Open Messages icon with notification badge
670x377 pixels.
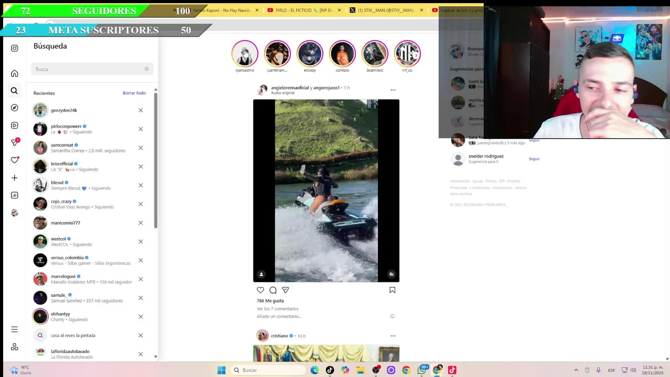[x=15, y=142]
